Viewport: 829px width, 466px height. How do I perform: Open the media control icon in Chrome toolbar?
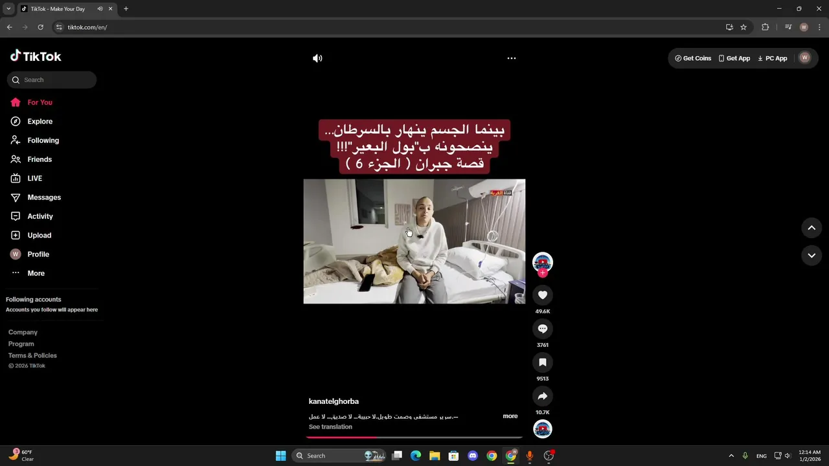tap(788, 27)
